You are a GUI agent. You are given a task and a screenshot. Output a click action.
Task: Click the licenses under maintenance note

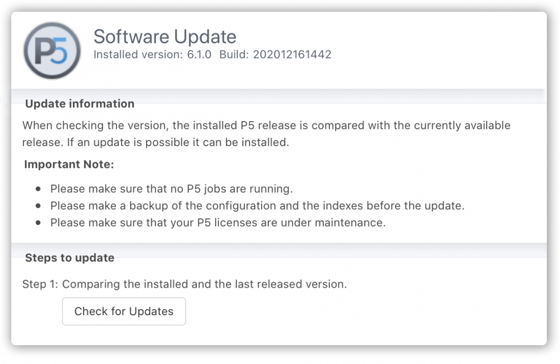[x=218, y=222]
